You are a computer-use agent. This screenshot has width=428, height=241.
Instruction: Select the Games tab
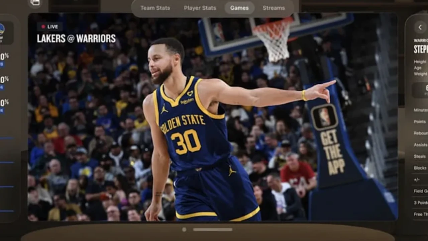239,8
